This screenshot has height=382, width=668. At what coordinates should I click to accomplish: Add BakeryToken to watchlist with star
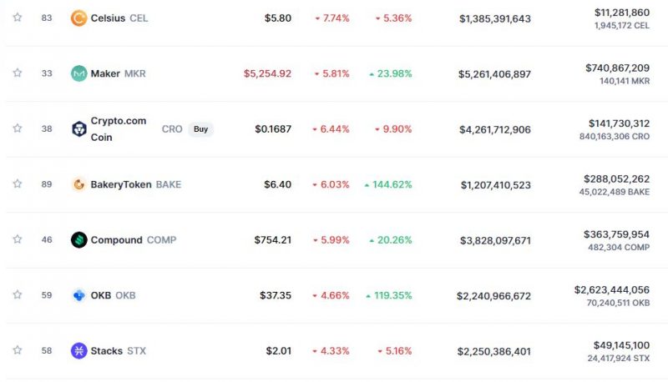(17, 183)
